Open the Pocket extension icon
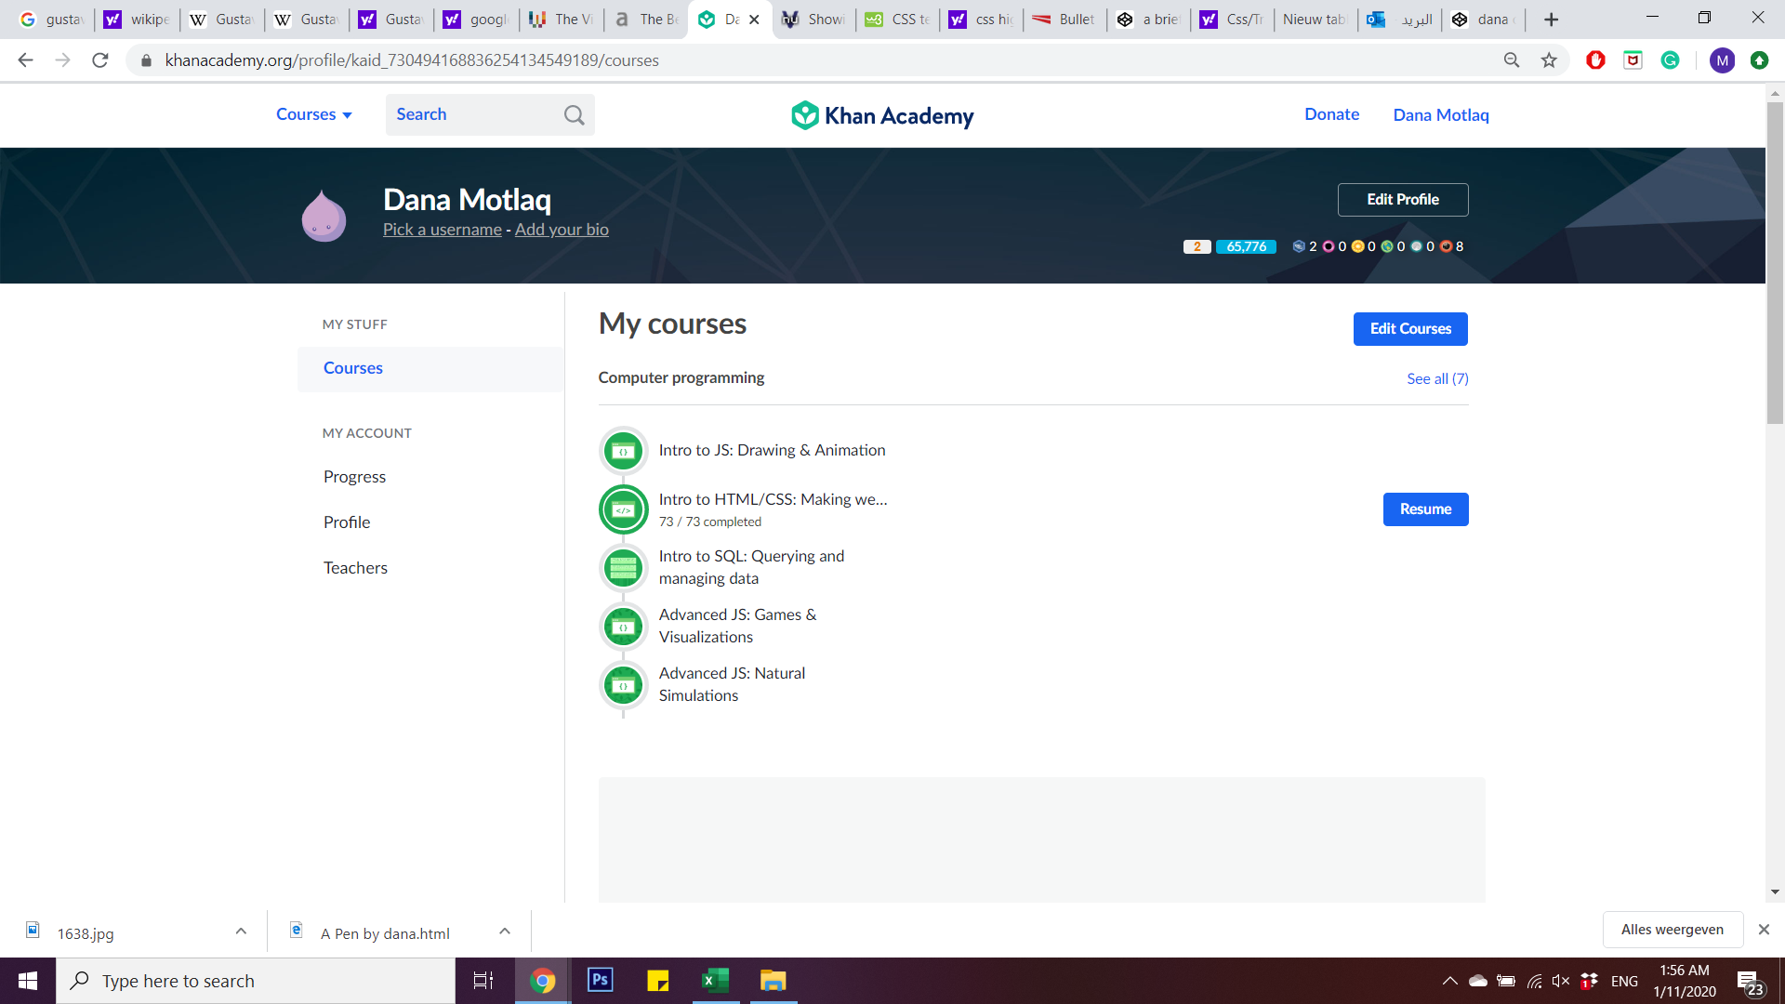 pyautogui.click(x=1633, y=60)
